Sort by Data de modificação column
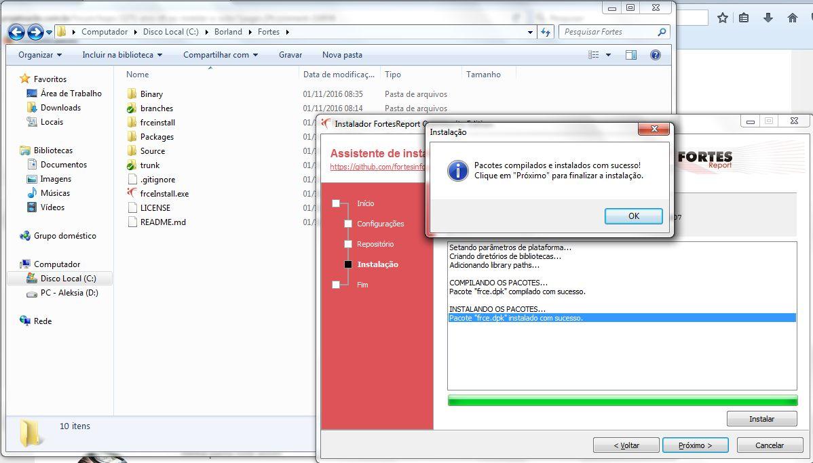Viewport: 813px width, 463px height. point(339,75)
